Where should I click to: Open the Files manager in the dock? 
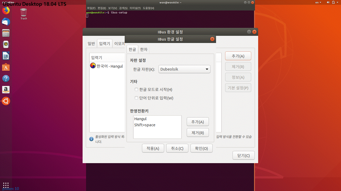pos(6,33)
